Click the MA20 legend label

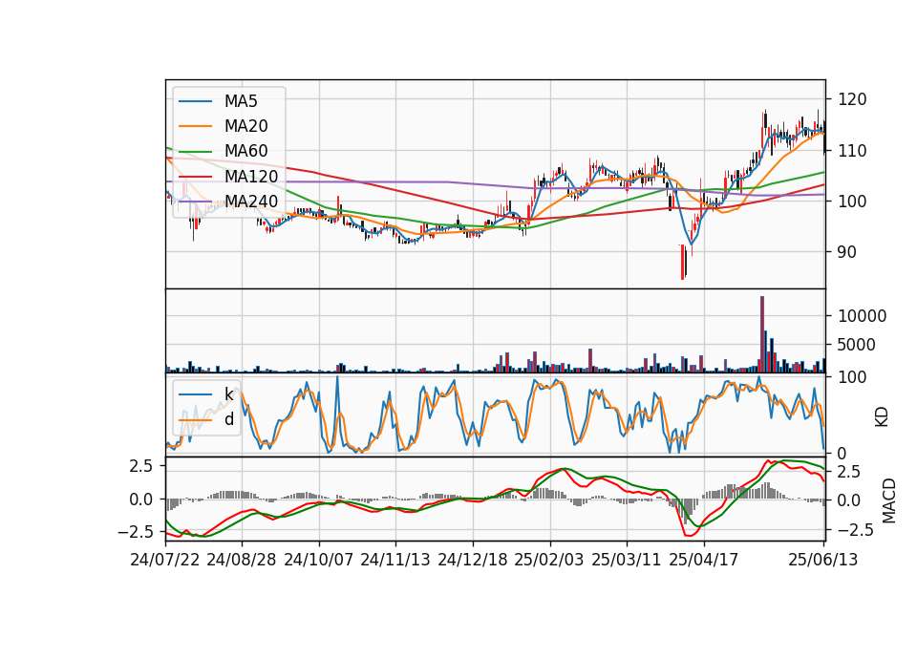click(x=245, y=126)
